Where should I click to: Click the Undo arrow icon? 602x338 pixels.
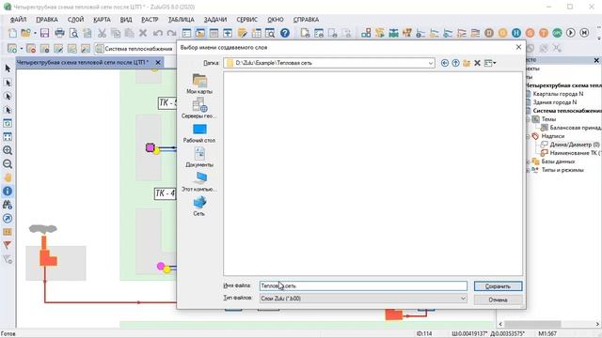point(157,33)
